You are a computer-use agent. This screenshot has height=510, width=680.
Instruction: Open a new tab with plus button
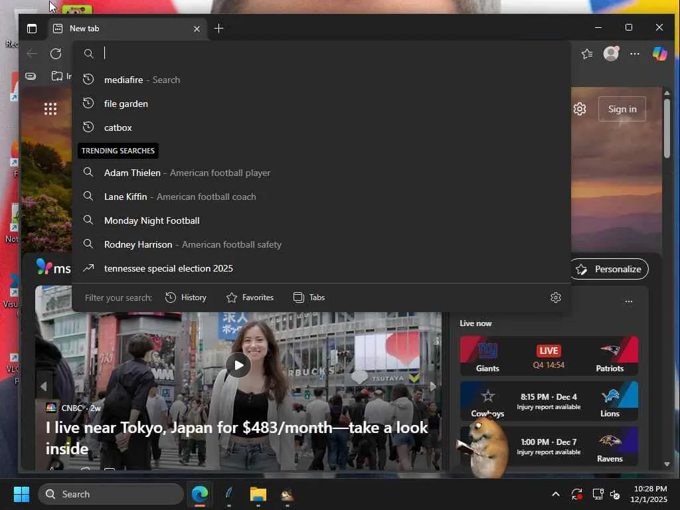[x=218, y=29]
